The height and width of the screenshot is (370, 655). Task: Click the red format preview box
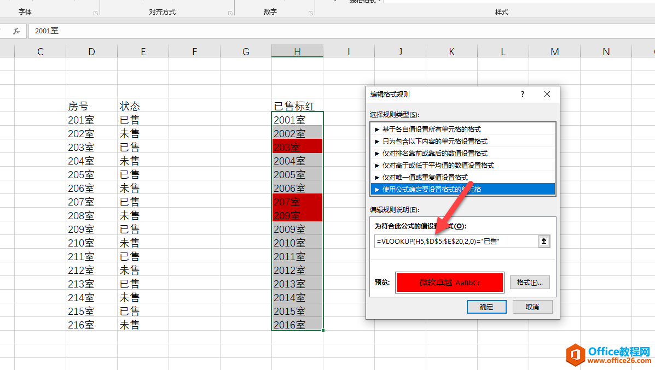pos(449,283)
